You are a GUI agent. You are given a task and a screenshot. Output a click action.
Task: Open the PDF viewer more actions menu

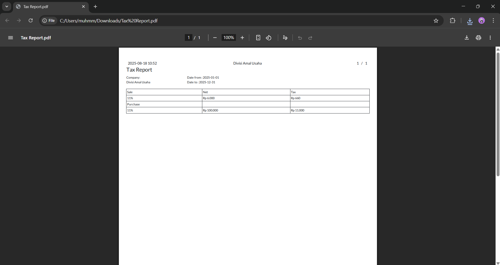point(490,38)
